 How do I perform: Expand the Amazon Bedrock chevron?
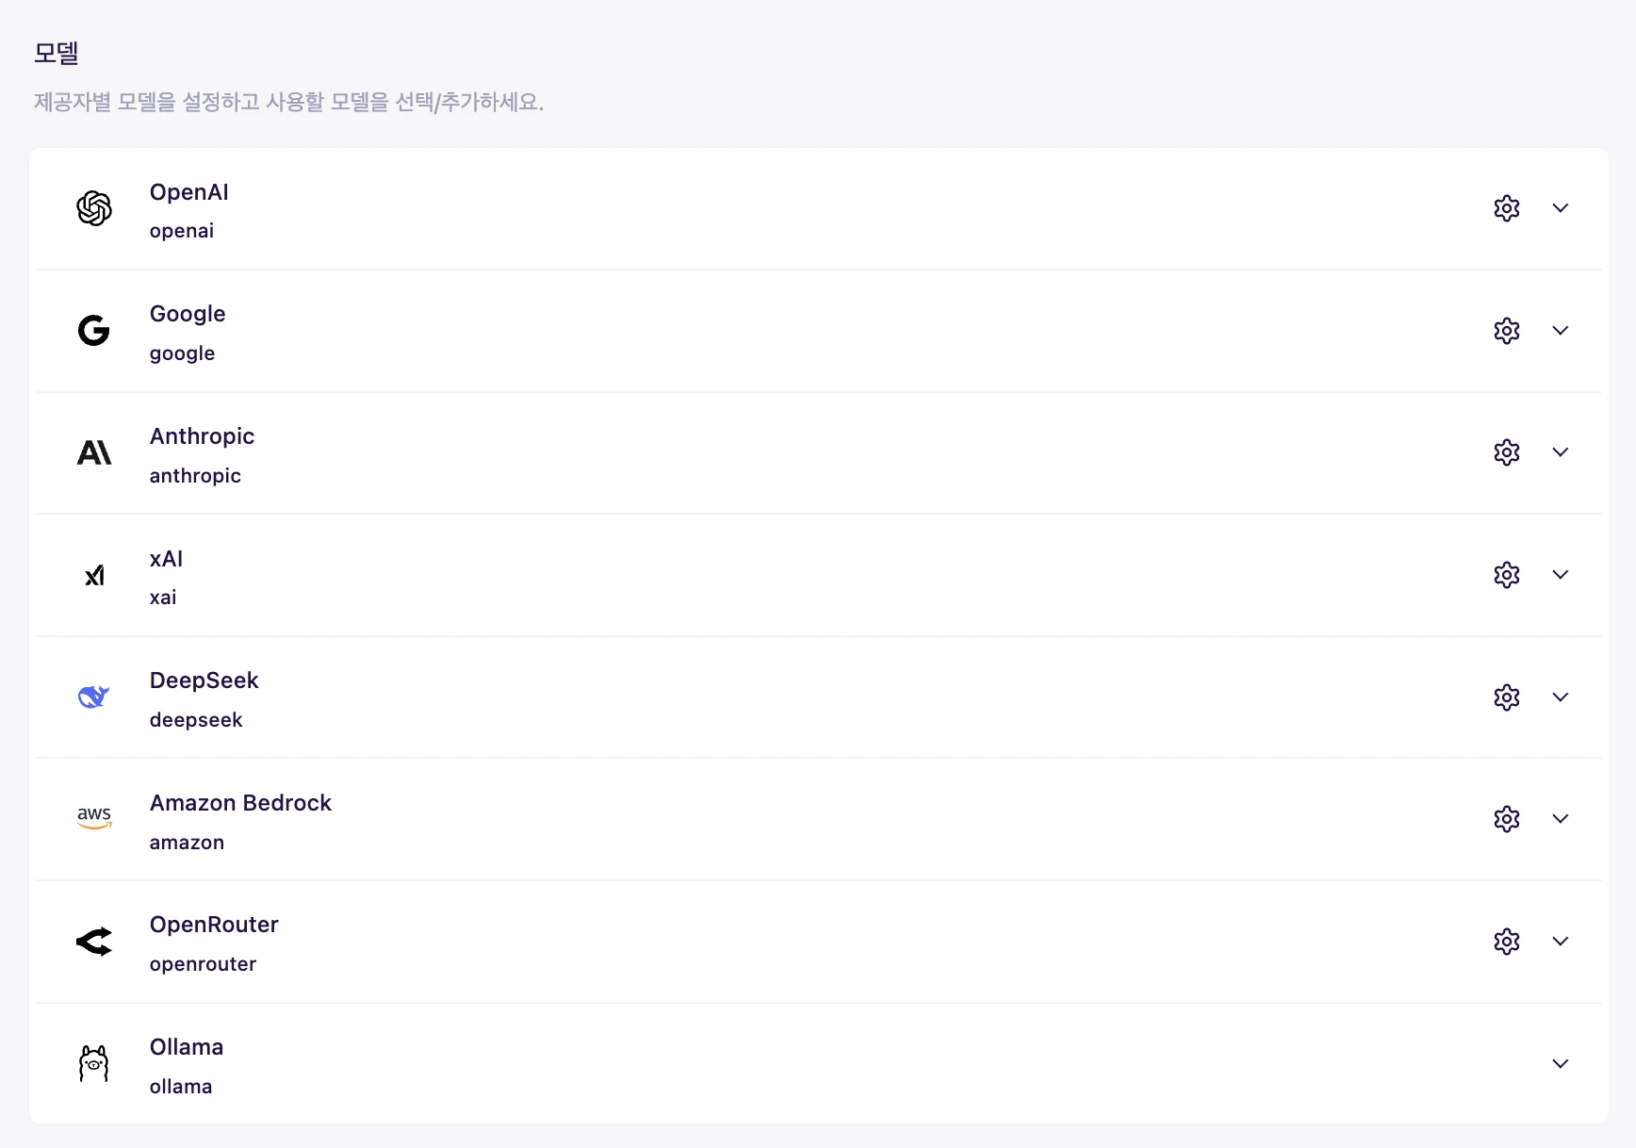1560,819
